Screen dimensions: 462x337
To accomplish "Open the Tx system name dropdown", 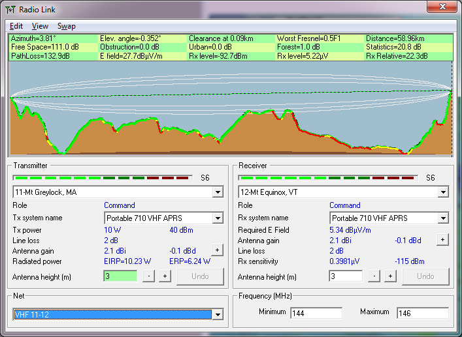I will [218, 218].
